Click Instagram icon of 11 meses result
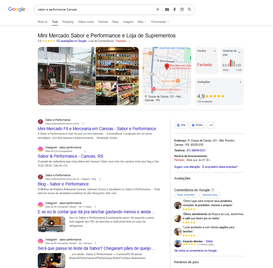The image size is (273, 268). [40, 205]
